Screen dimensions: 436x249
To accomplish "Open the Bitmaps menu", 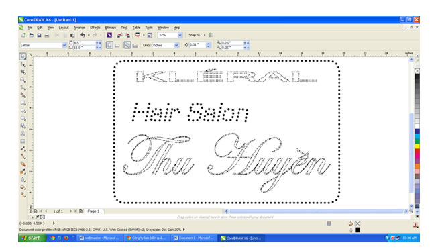I will tap(111, 28).
